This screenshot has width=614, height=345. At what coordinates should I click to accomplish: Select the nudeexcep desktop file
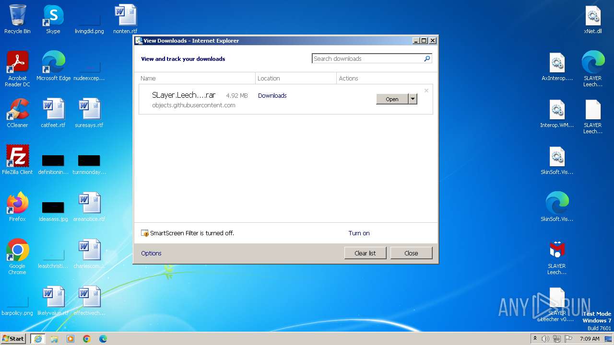point(89,71)
